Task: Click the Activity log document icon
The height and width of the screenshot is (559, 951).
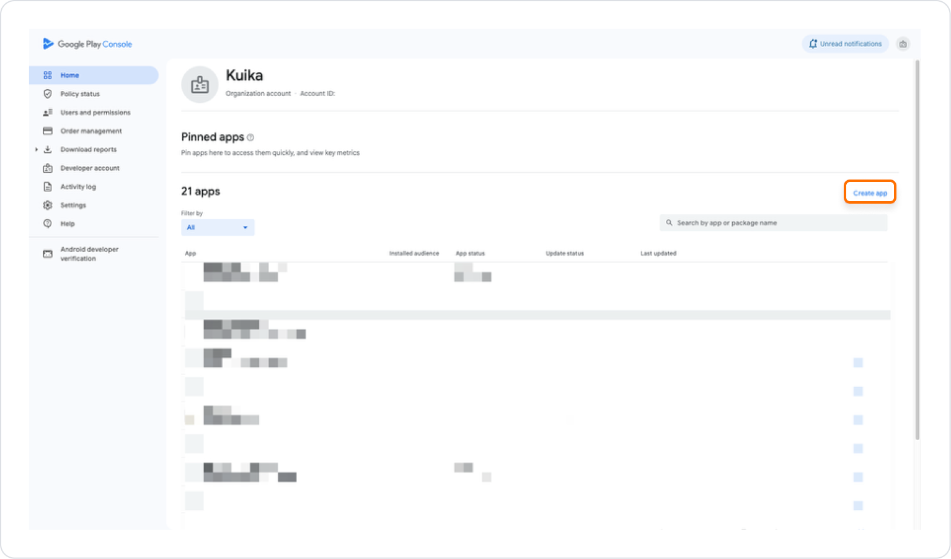Action: pyautogui.click(x=48, y=187)
